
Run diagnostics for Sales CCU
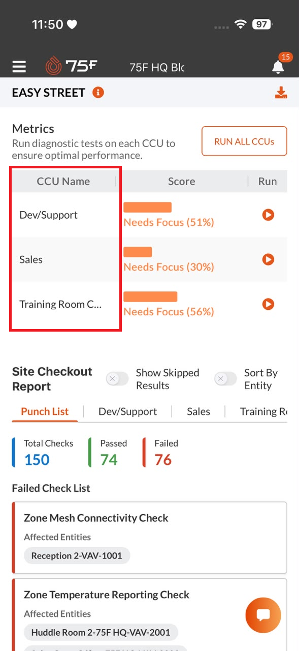(268, 259)
